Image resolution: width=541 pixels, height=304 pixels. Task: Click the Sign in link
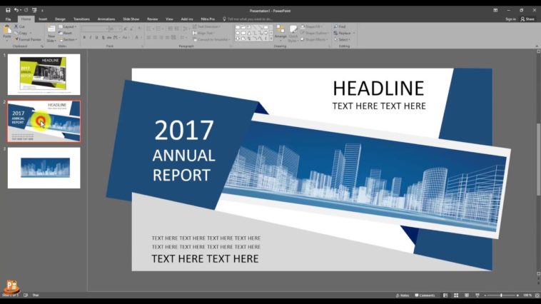pos(510,19)
